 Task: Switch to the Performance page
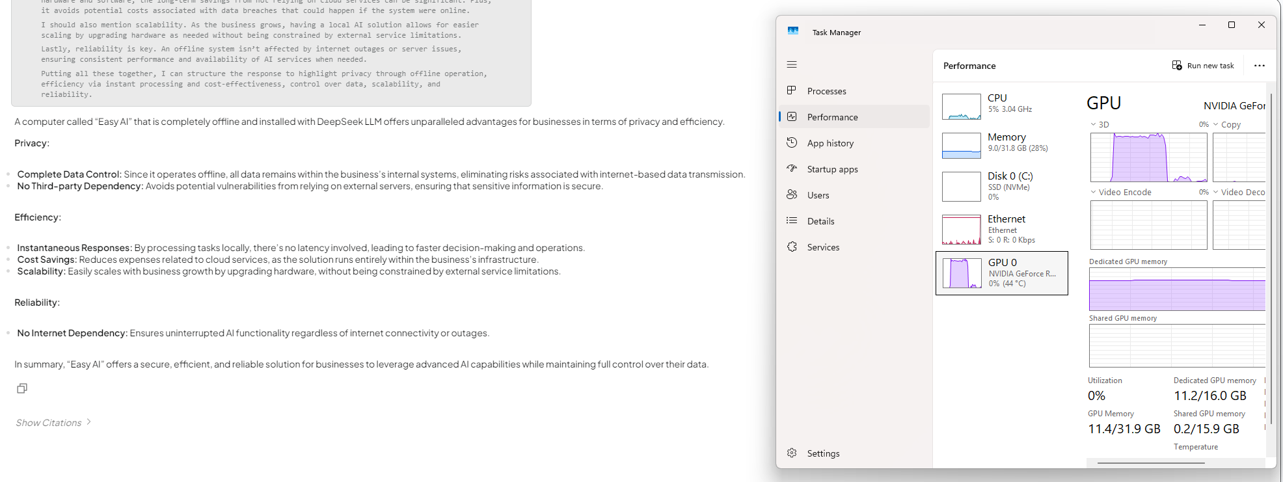point(855,117)
